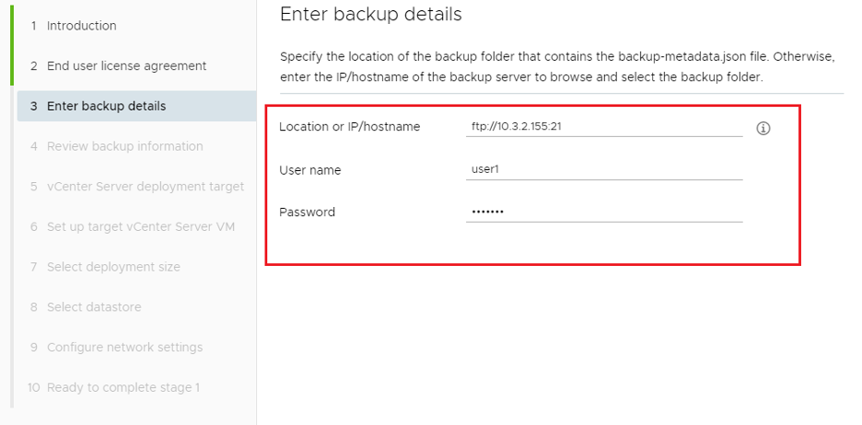Click vCenter Server deployment target step

(145, 186)
